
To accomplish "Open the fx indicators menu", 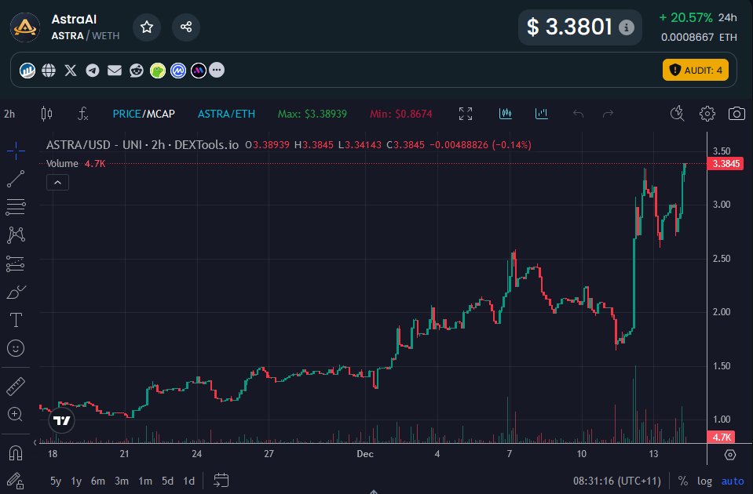I will click(82, 114).
